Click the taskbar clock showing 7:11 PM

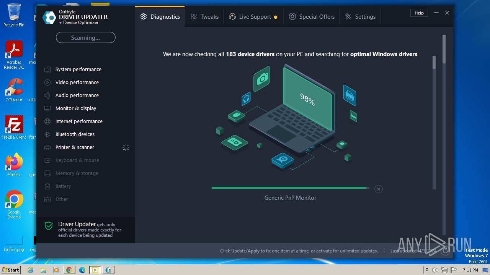coord(470,270)
